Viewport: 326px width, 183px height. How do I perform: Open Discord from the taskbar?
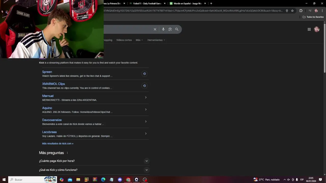(x=120, y=180)
